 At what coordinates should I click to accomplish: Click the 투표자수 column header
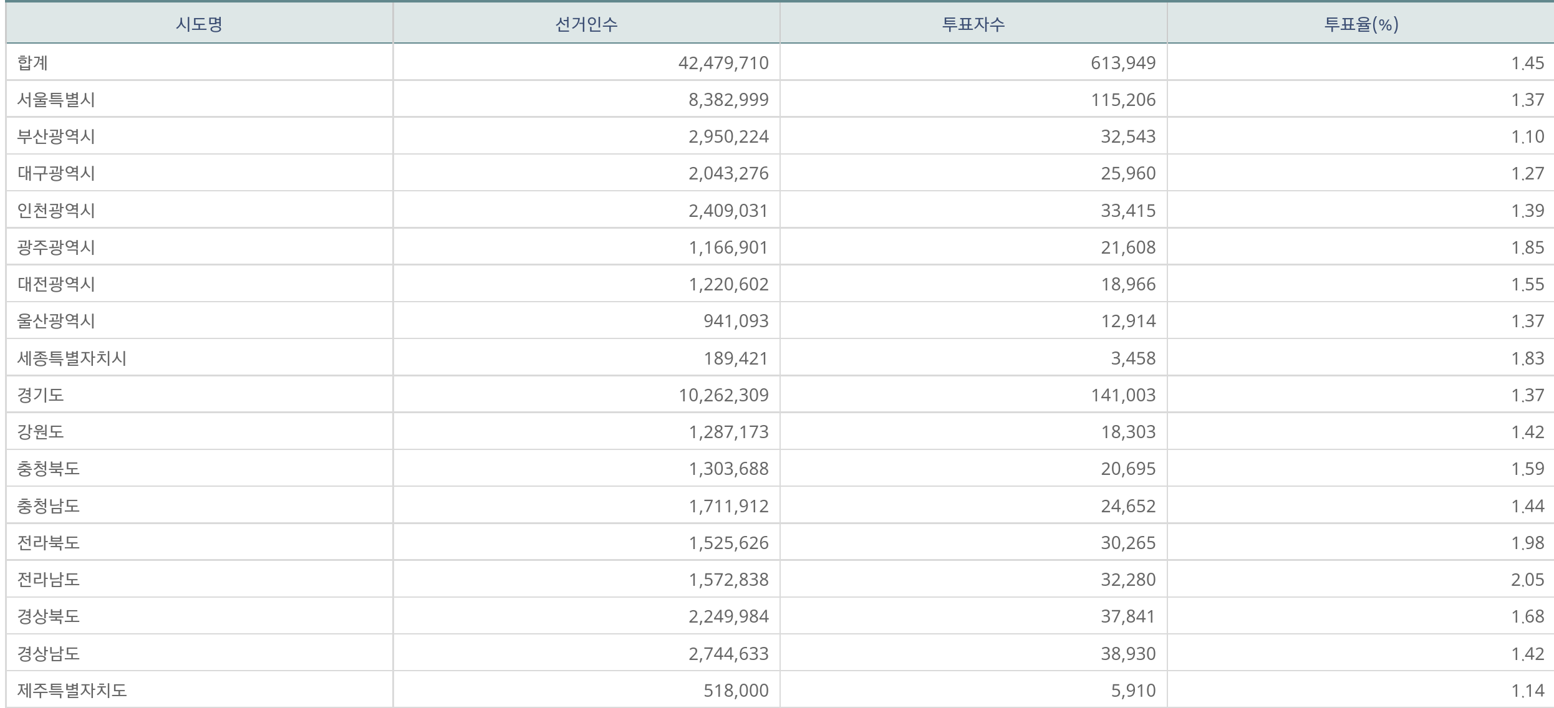(973, 24)
